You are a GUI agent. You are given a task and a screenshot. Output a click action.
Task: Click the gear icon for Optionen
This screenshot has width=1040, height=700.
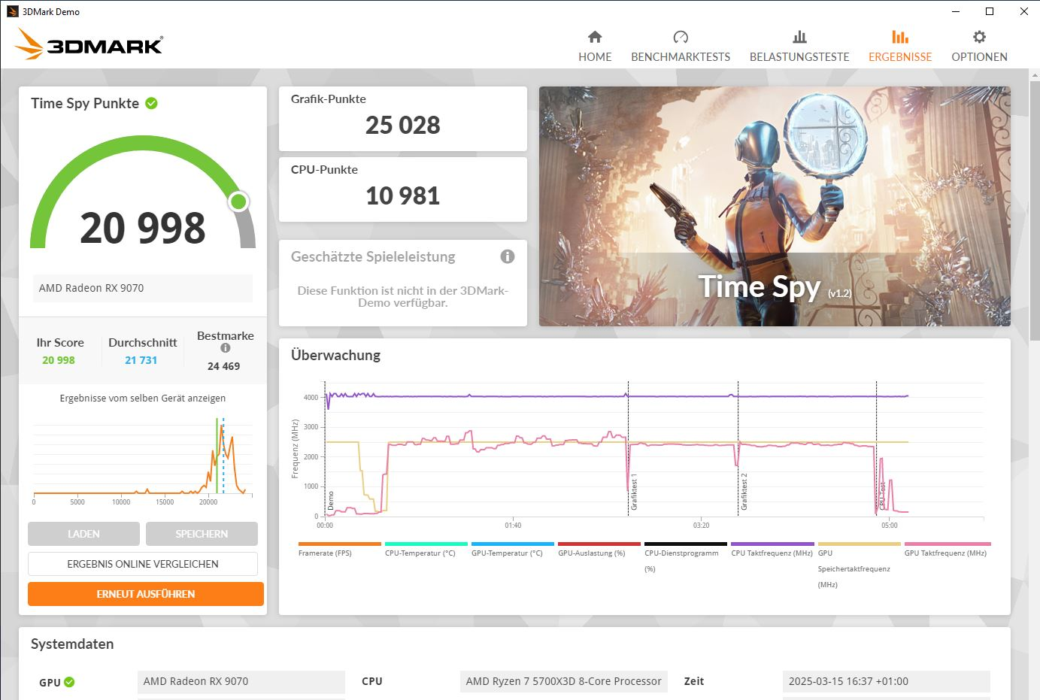[979, 37]
